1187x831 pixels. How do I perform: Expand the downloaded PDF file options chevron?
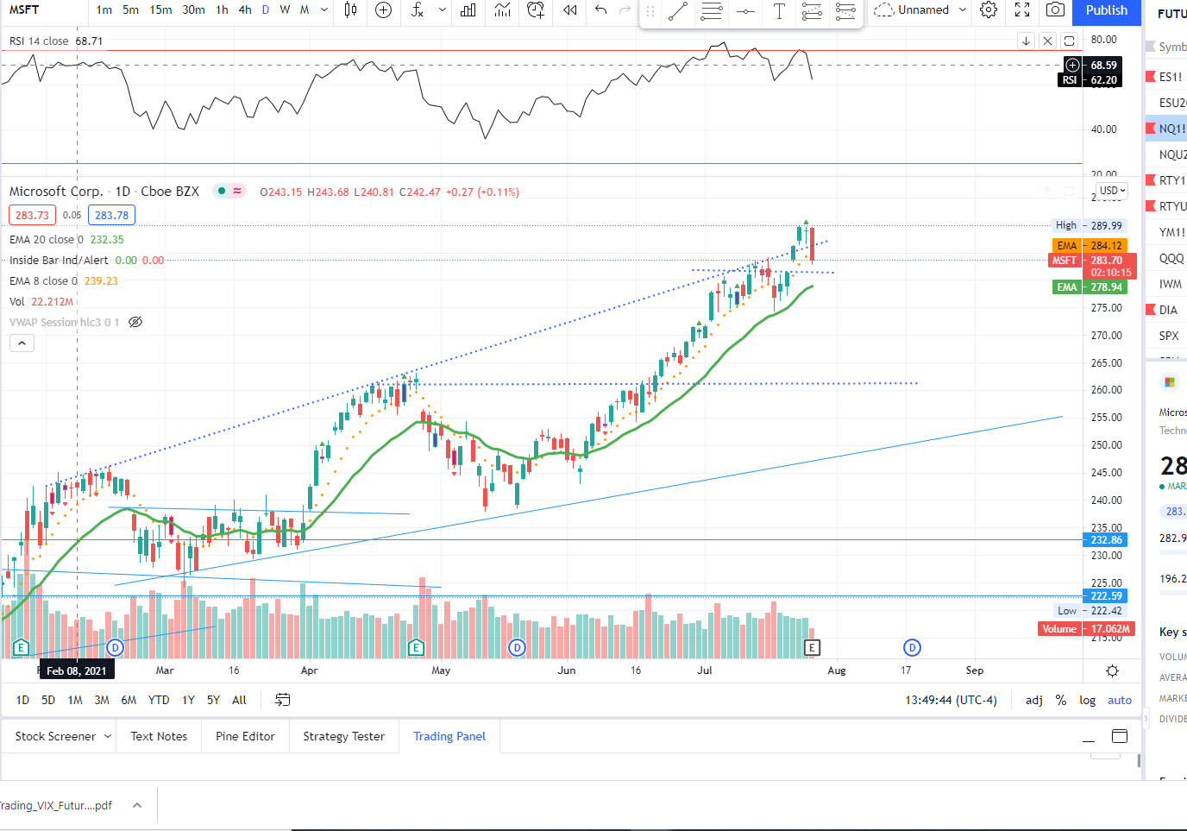136,805
